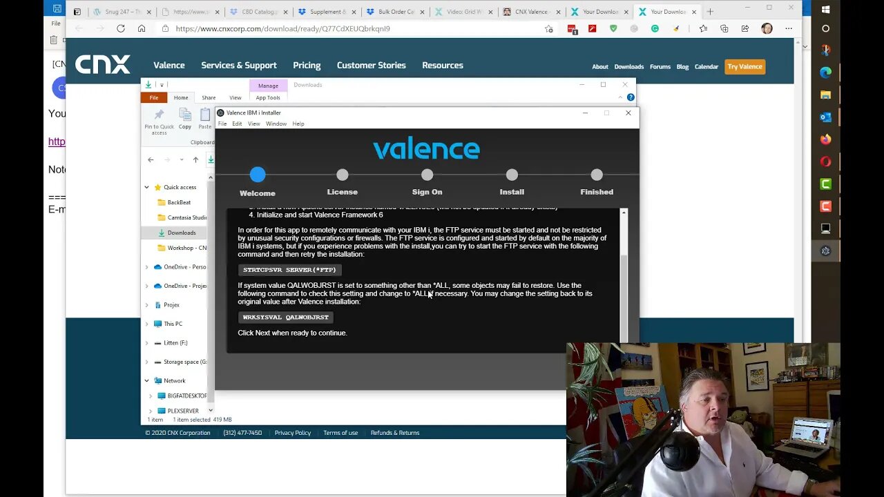Expand Storage space (G:) drive node

pos(146,362)
